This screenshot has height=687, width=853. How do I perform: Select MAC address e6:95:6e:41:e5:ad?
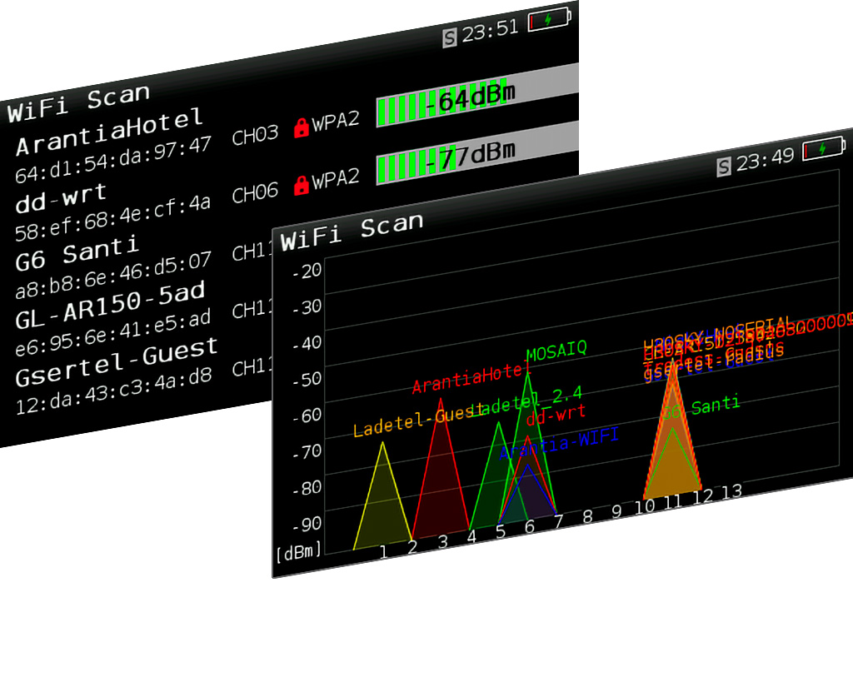112,333
